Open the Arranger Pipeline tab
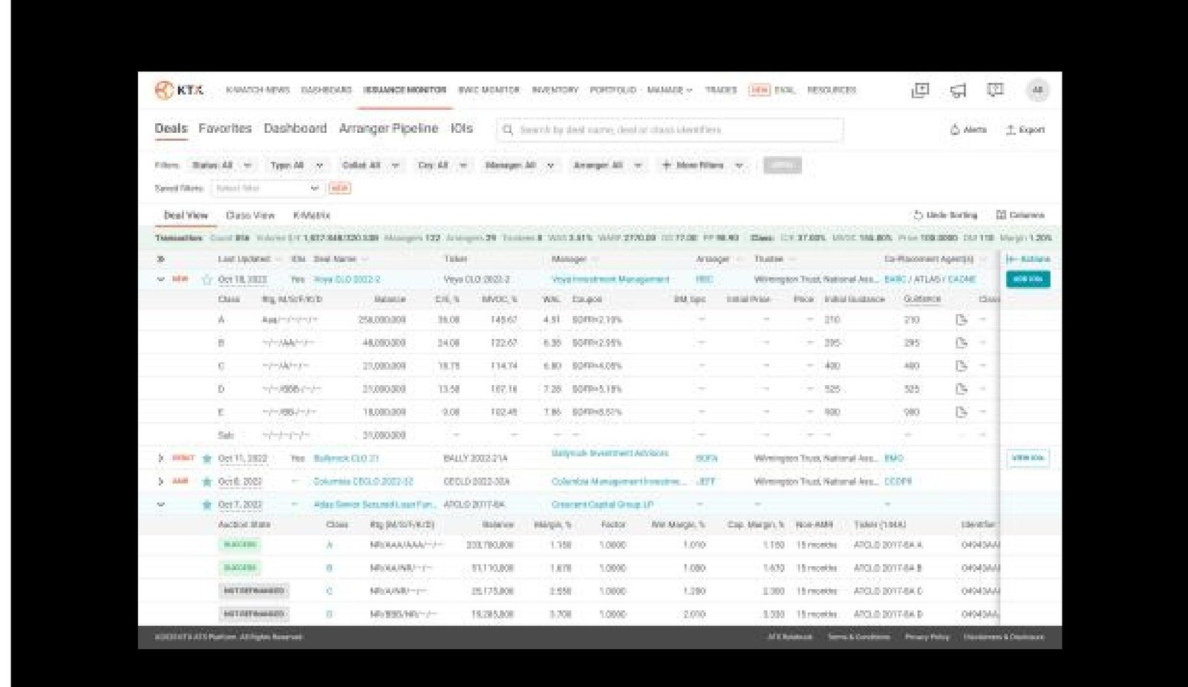The image size is (1188, 687). [x=388, y=128]
